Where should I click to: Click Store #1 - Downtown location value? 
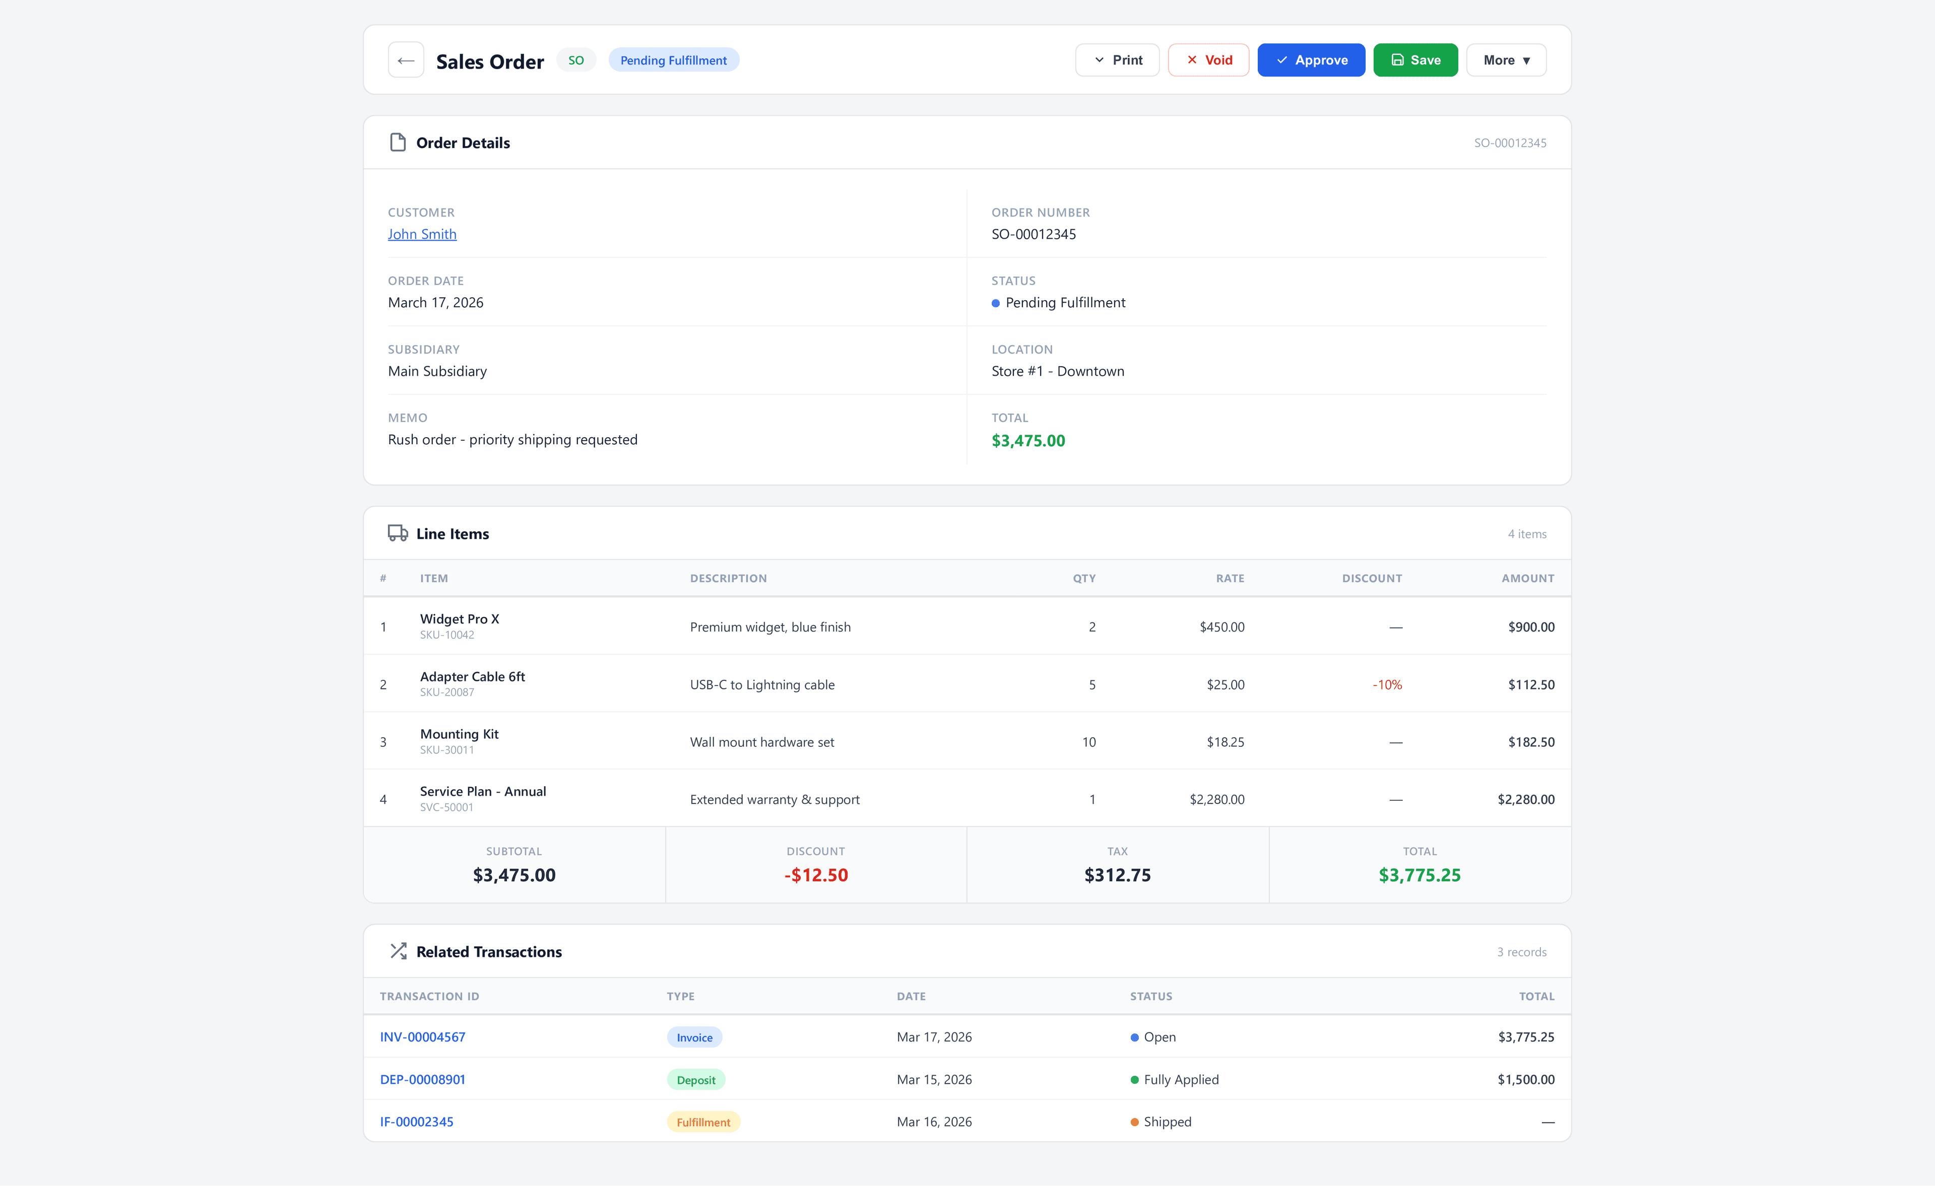coord(1057,371)
